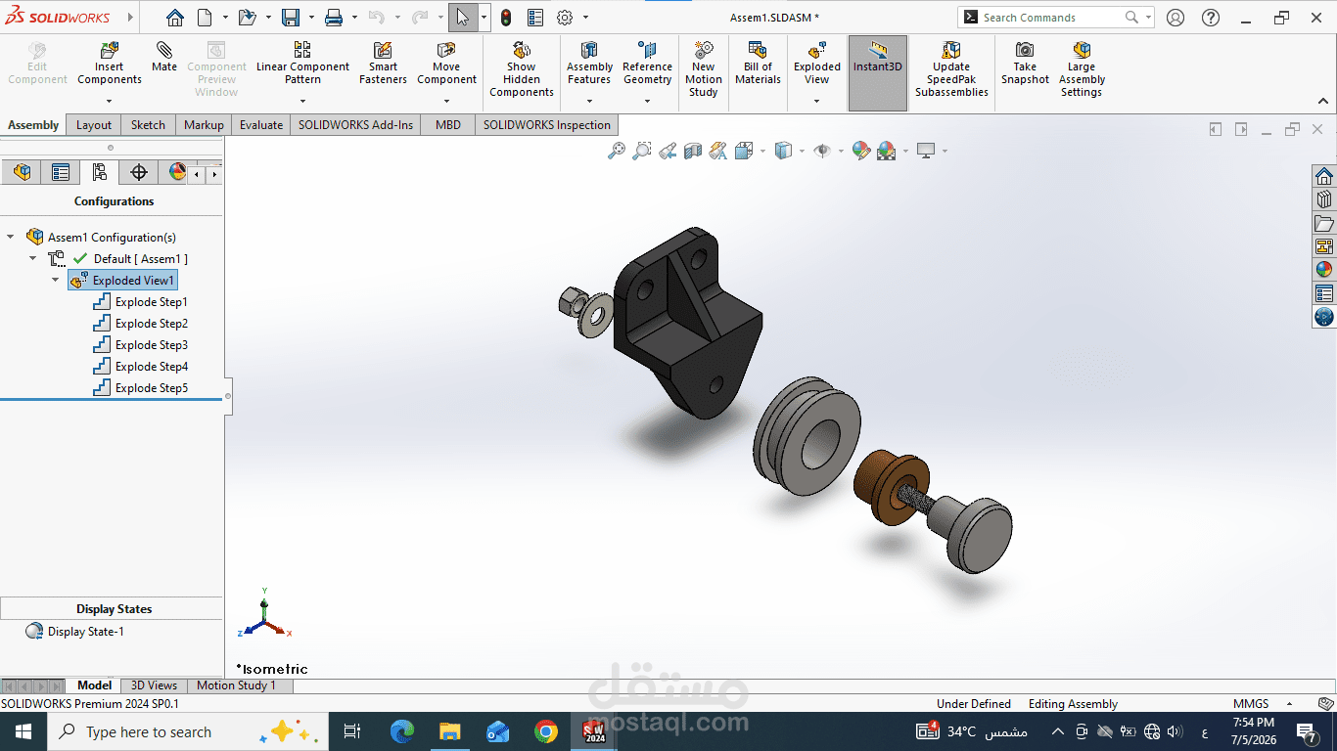This screenshot has width=1337, height=751.
Task: Start a New Motion Study
Action: [704, 69]
